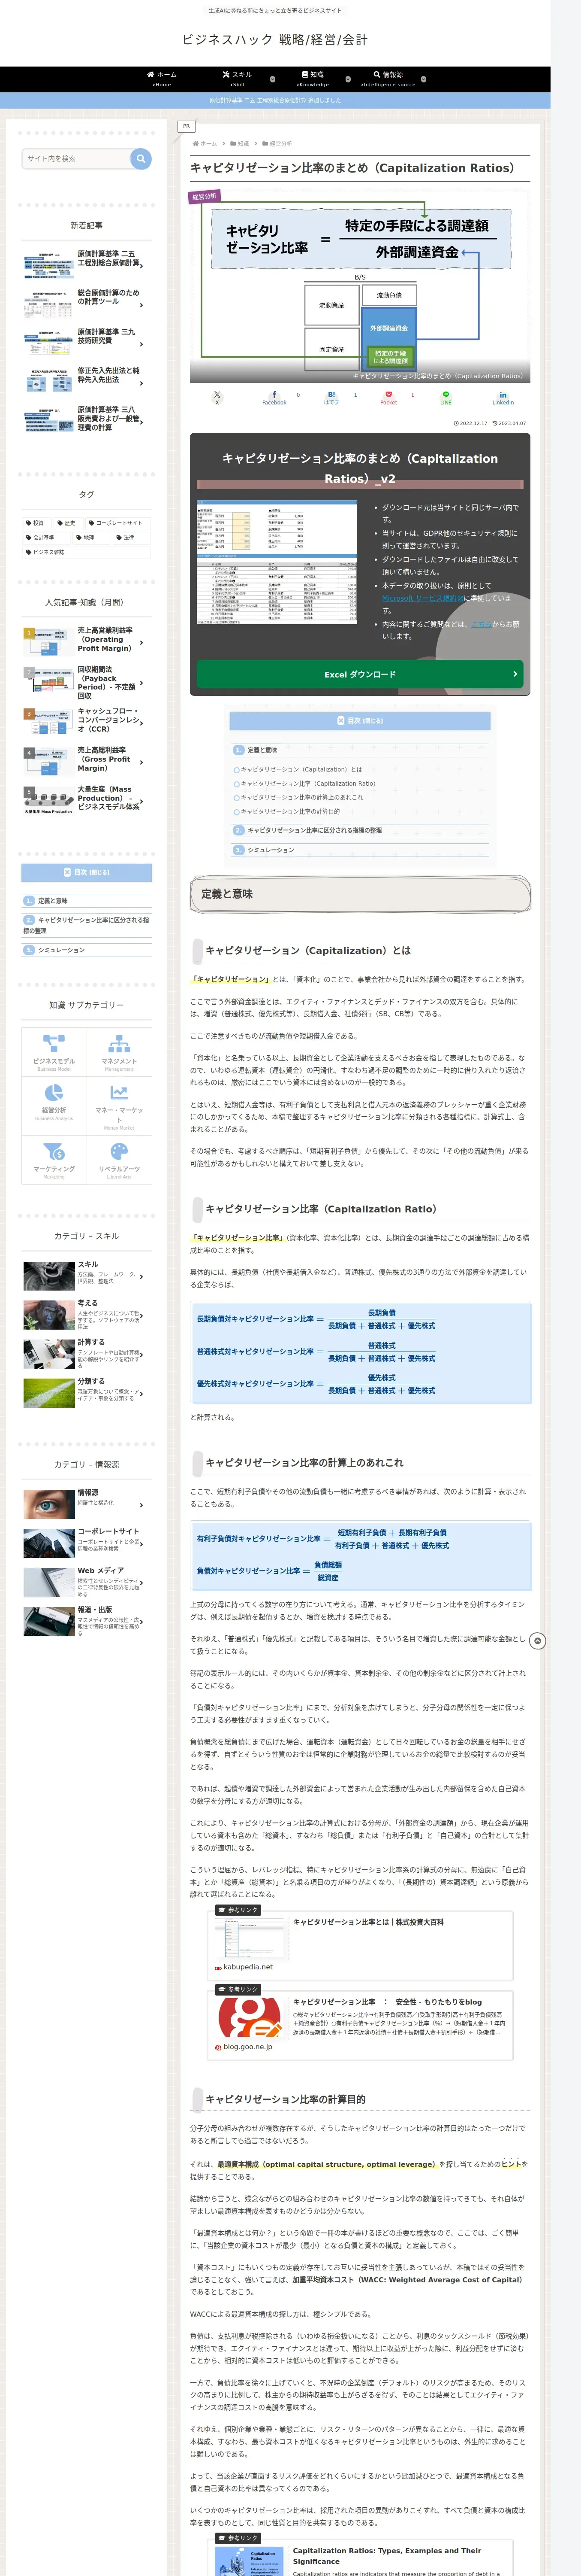
Task: Bookmark the article on Hatena
Action: tap(331, 397)
